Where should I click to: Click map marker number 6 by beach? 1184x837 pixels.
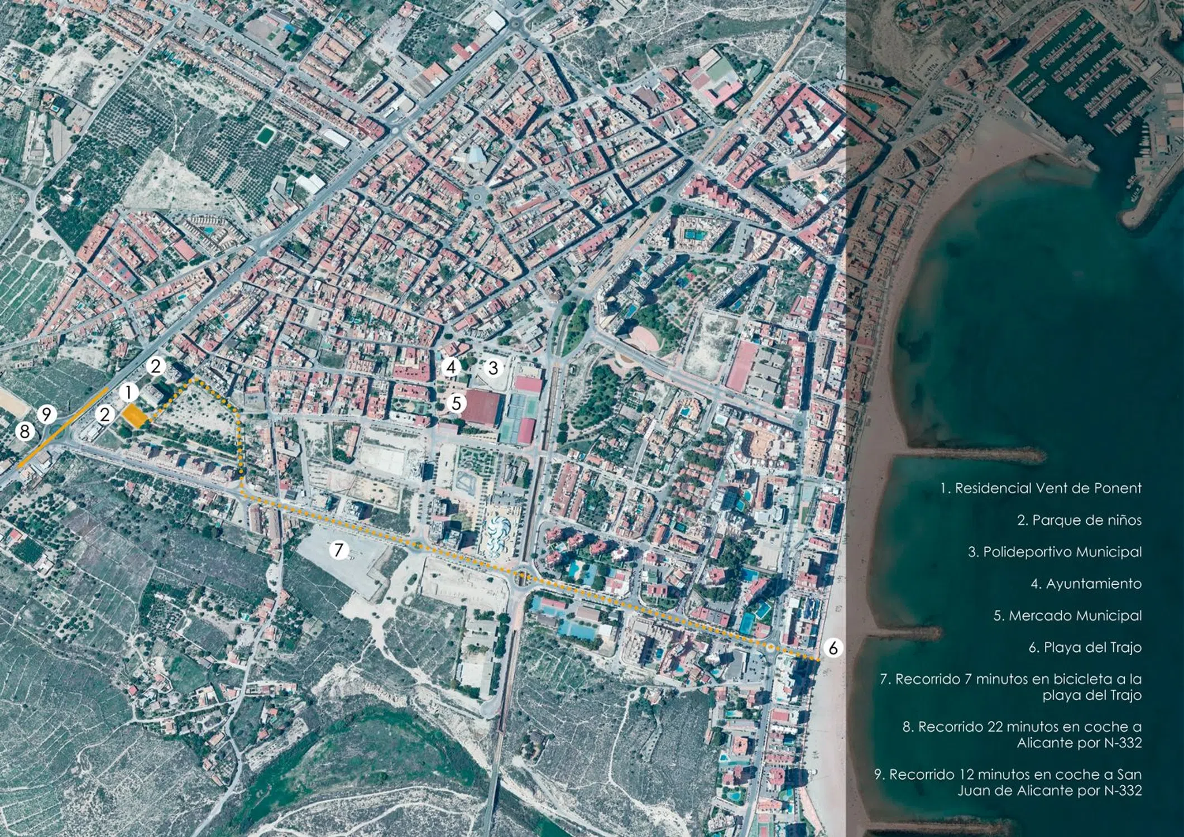pos(833,648)
